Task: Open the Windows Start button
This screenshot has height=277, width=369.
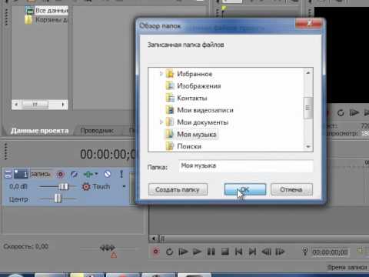Action: 15,275
